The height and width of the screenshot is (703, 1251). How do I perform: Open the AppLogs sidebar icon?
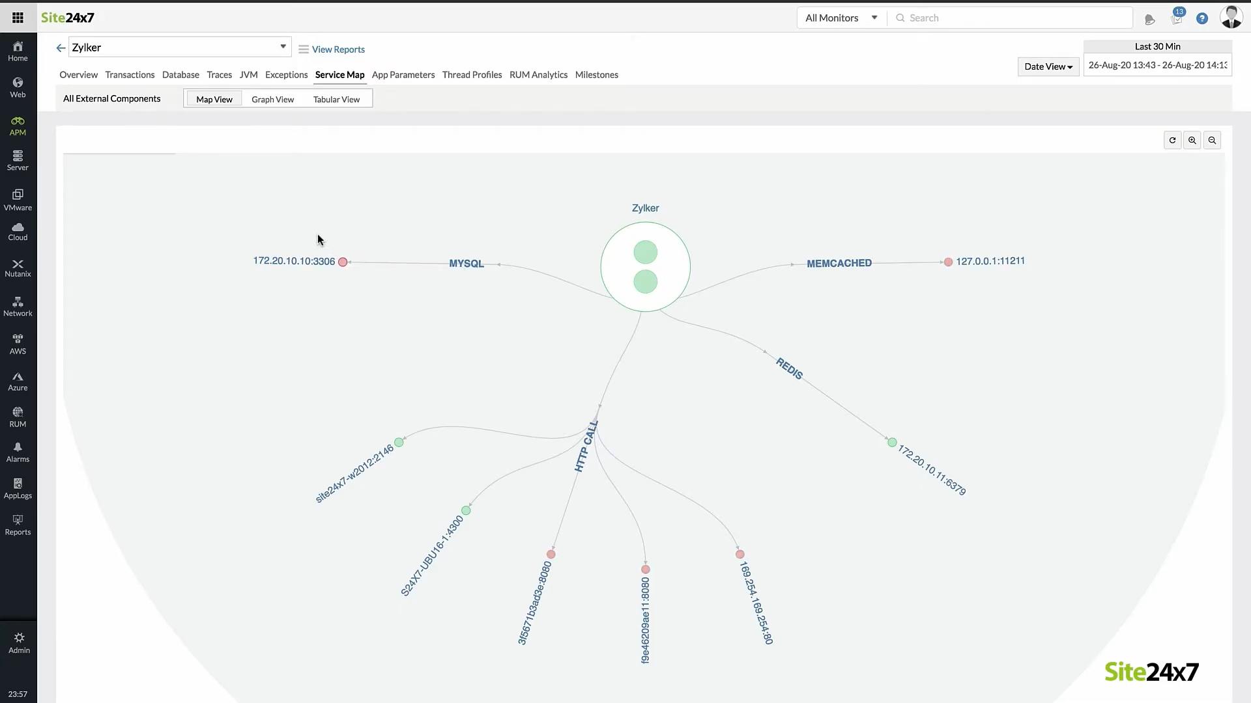point(18,489)
